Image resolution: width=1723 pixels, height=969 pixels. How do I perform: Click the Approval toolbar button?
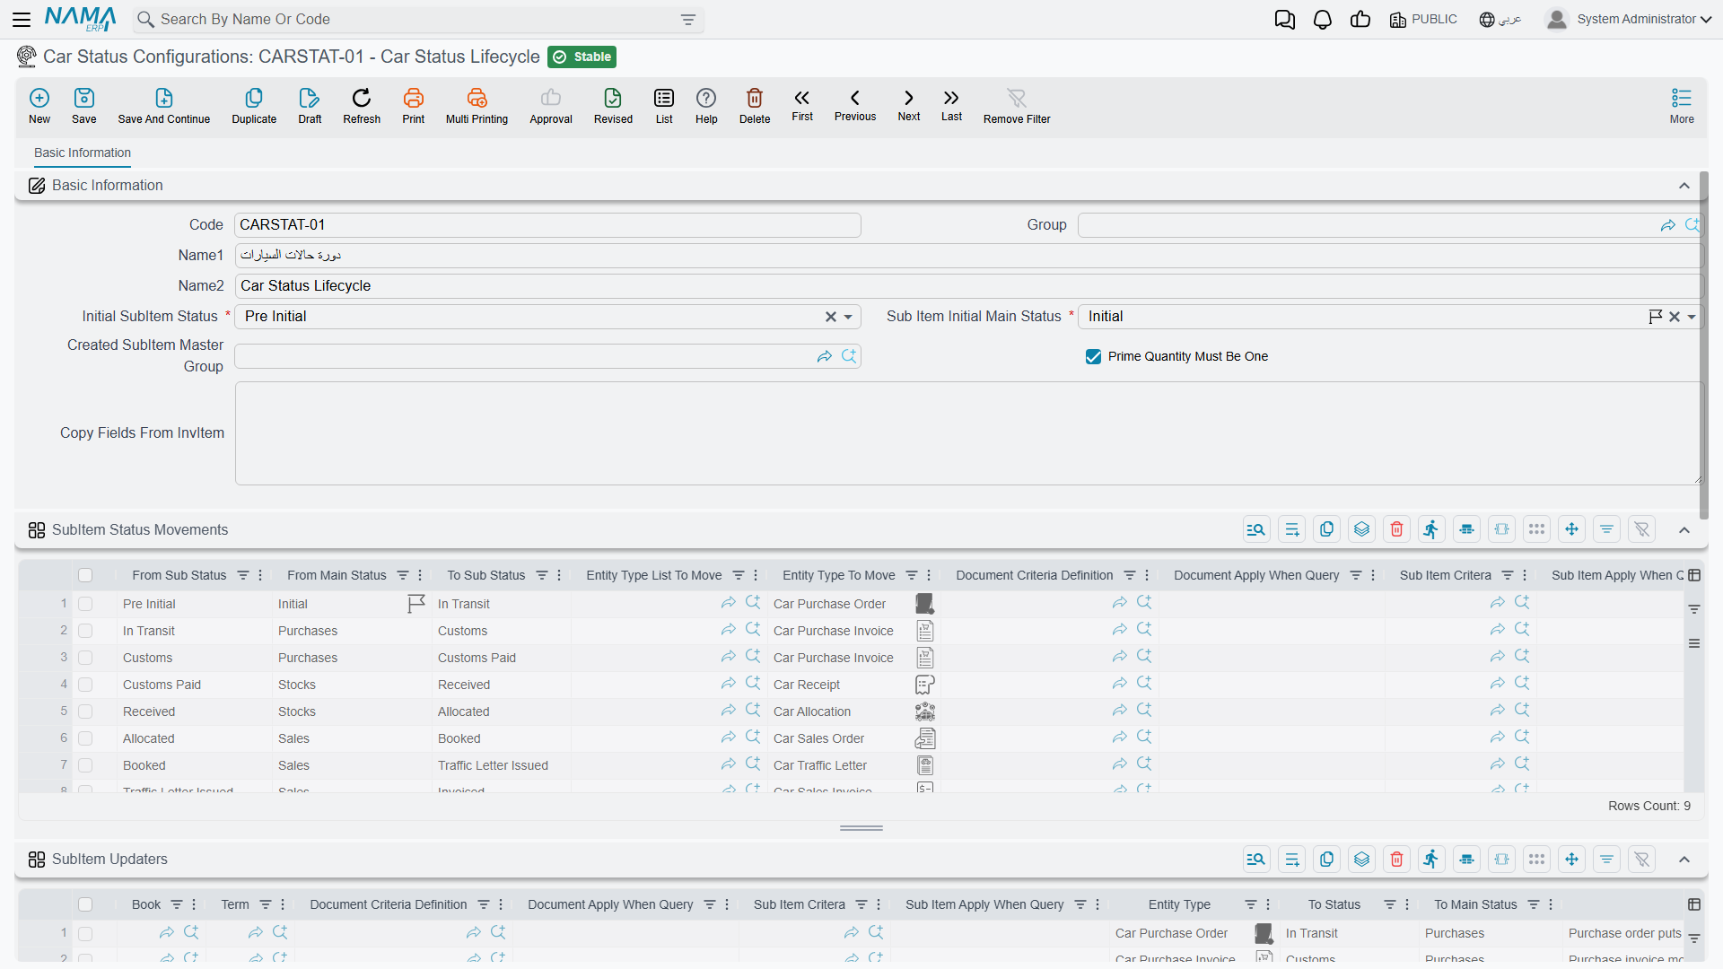[551, 106]
